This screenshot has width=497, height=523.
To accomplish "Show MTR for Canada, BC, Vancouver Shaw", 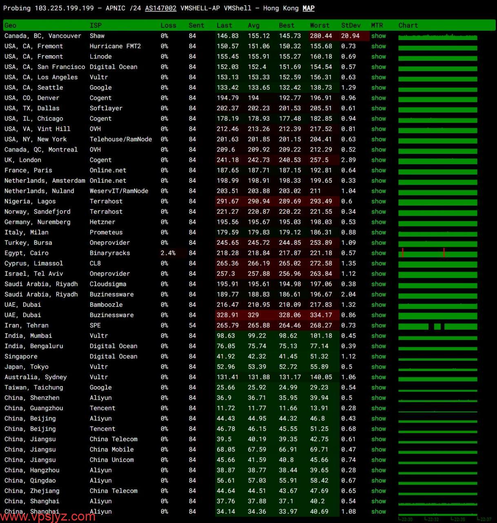I will (378, 36).
